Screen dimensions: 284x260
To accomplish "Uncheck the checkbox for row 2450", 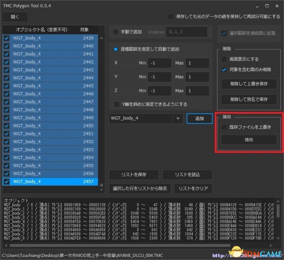I will pyautogui.click(x=7, y=126).
